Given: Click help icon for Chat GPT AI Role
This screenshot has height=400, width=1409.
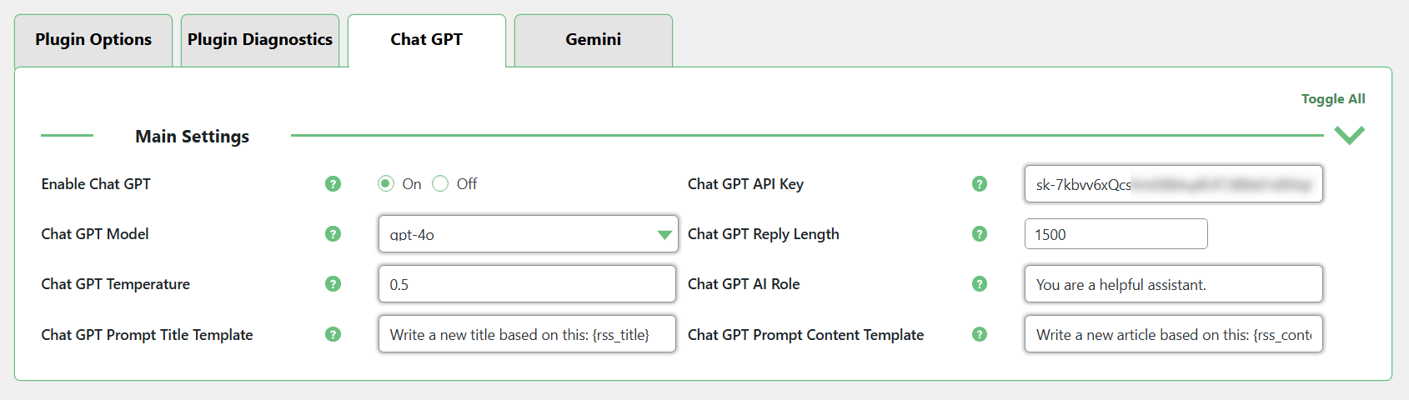Looking at the screenshot, I should tap(980, 284).
